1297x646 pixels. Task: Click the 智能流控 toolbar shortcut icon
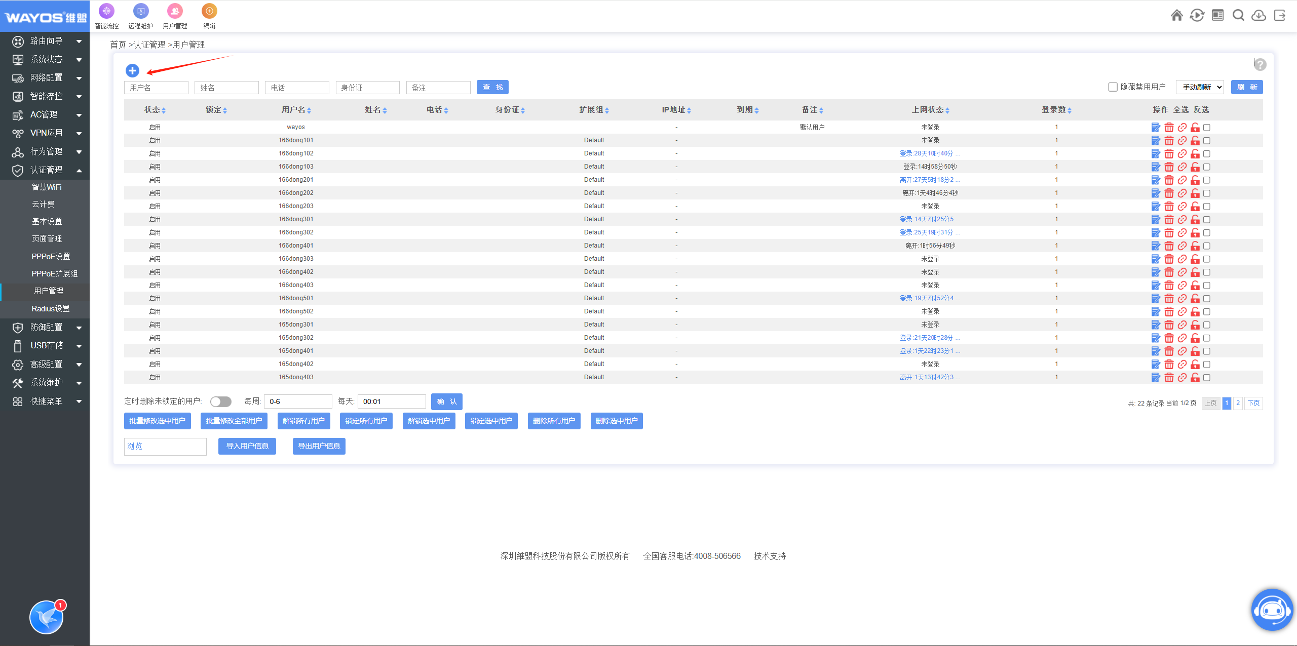[x=106, y=11]
